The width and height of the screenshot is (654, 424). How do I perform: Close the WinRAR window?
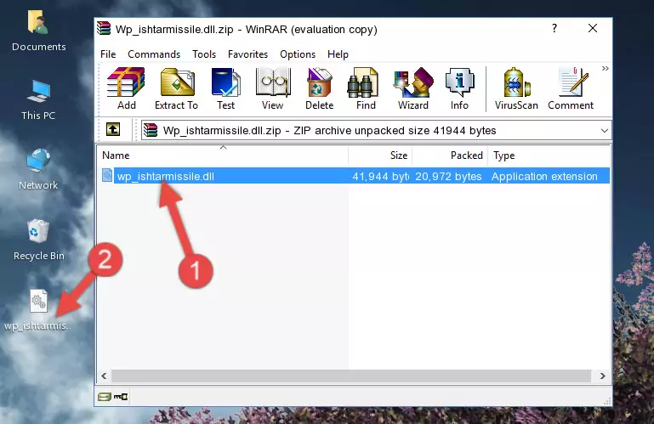[x=593, y=28]
